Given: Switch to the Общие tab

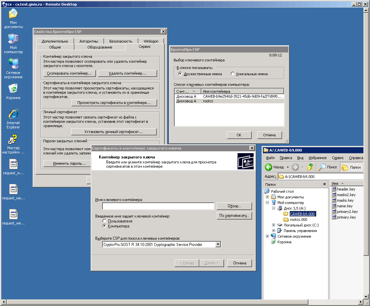Looking at the screenshot, I should click(55, 47).
